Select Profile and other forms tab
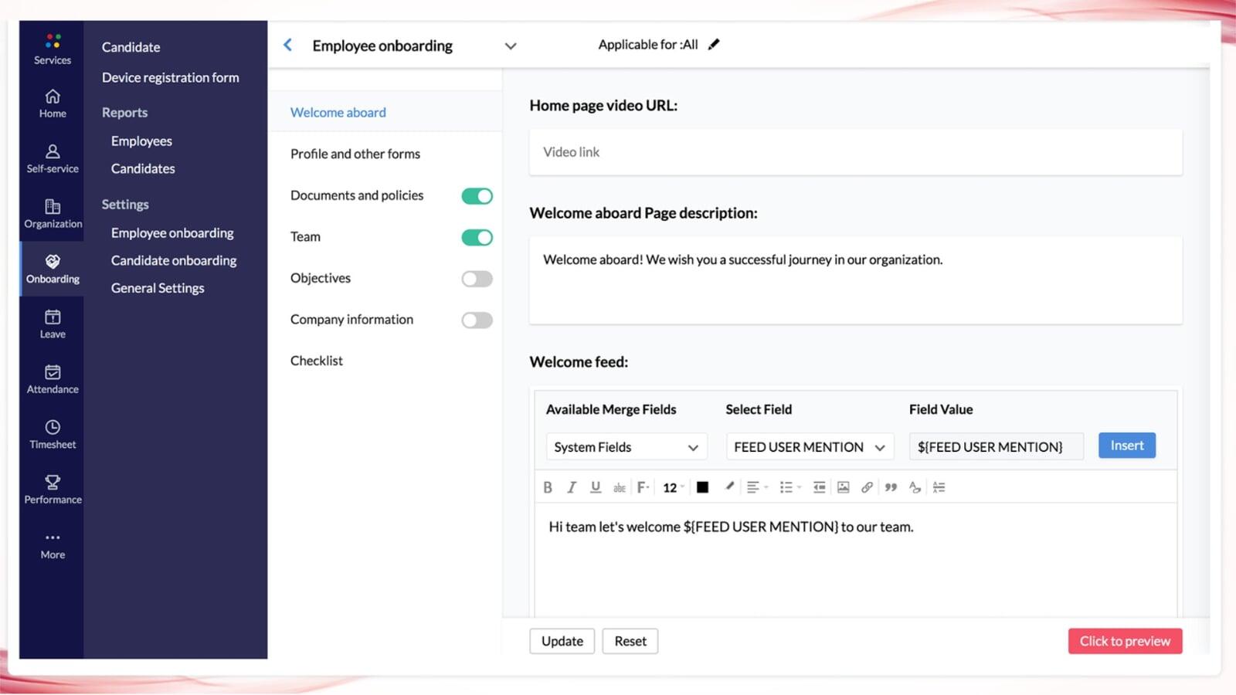Image resolution: width=1236 pixels, height=695 pixels. click(x=355, y=154)
